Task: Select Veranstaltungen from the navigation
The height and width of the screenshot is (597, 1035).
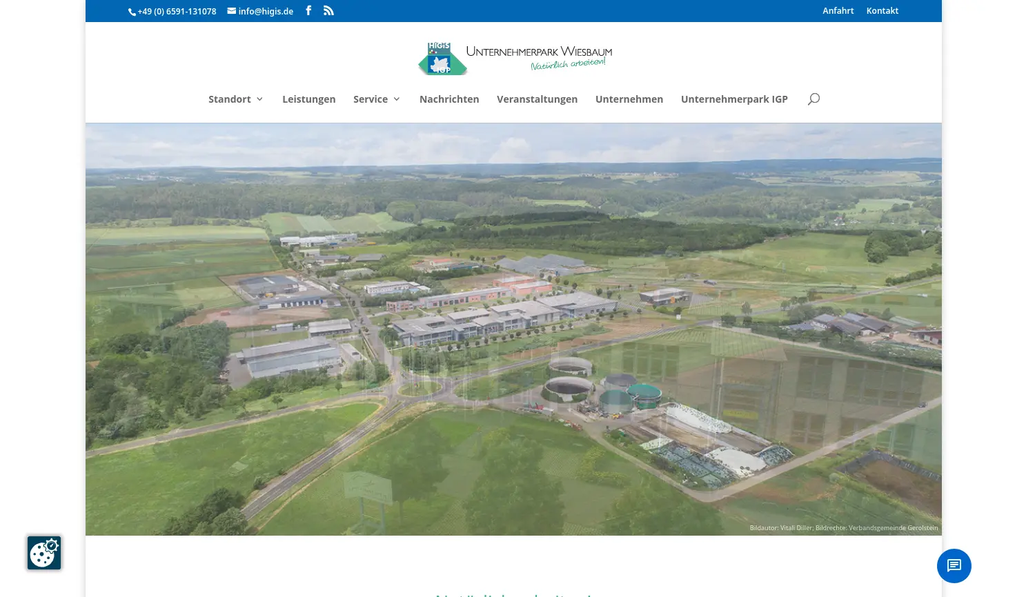Action: point(537,99)
